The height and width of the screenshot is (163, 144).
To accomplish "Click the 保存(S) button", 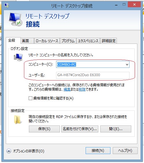I will click(44, 129).
